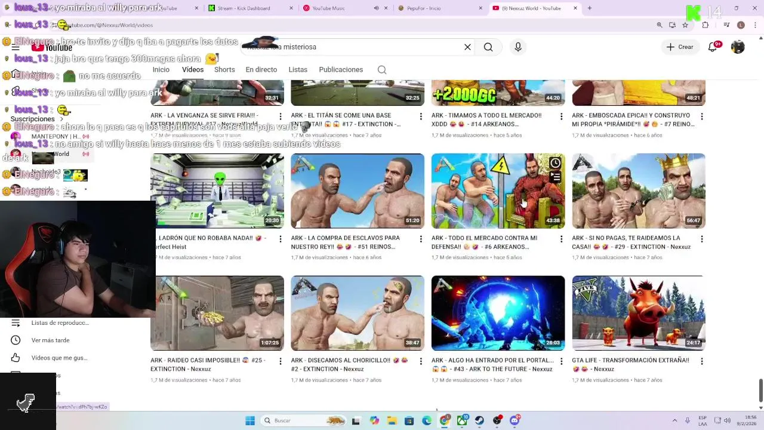Open YouTube notifications bell
Image resolution: width=764 pixels, height=430 pixels.
[713, 47]
